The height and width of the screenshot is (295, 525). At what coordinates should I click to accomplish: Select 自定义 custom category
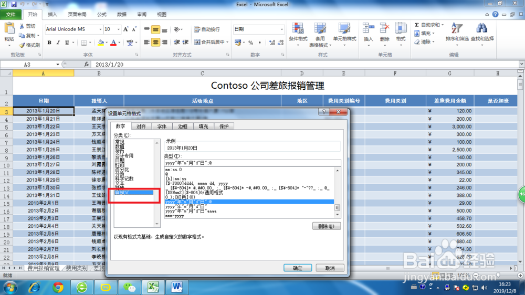(x=134, y=192)
